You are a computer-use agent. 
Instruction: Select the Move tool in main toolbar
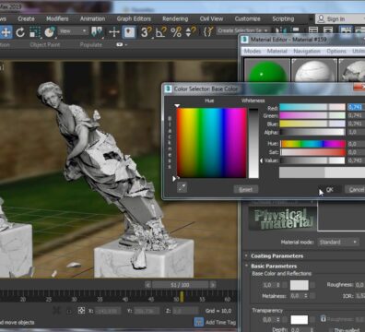coord(6,32)
